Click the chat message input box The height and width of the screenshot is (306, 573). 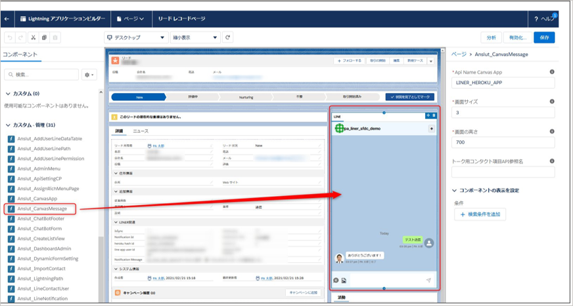click(x=387, y=280)
